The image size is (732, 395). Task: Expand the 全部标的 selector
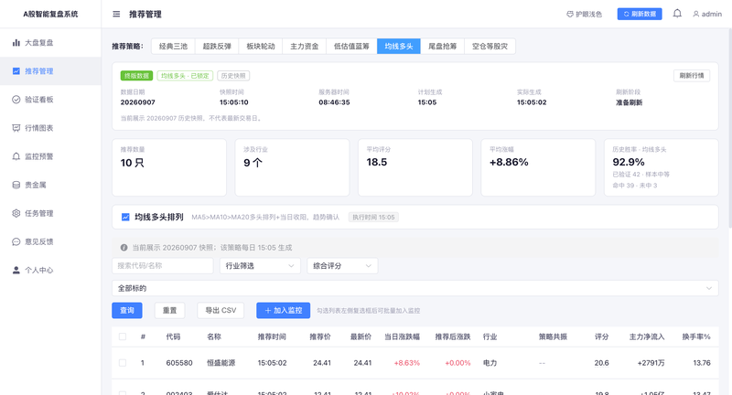coord(415,288)
